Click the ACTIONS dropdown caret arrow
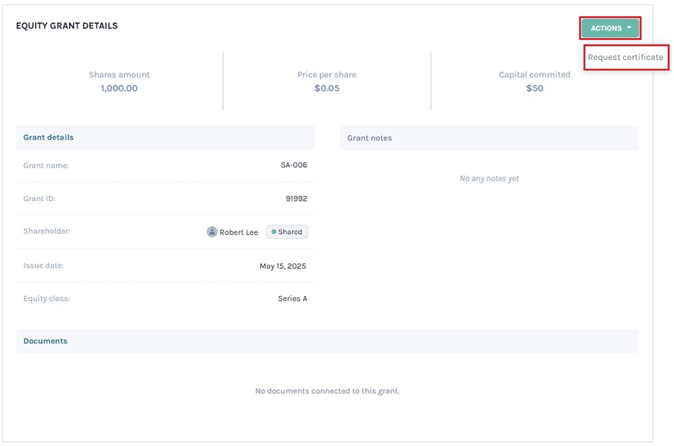 [629, 28]
